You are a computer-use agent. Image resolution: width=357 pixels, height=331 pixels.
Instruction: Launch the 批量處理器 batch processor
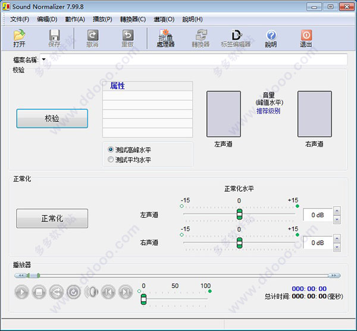pos(165,38)
